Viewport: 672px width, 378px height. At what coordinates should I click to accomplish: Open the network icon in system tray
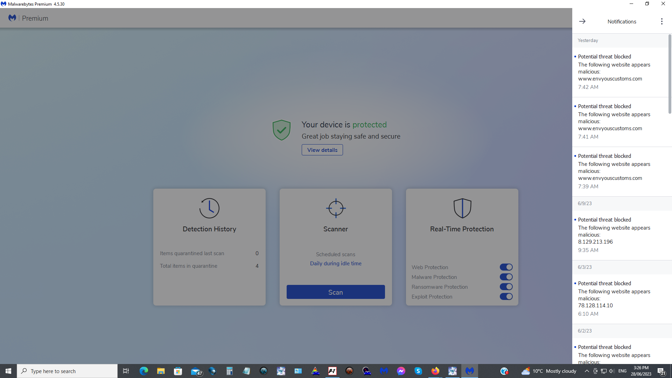(603, 371)
